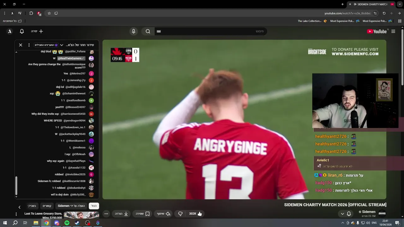The height and width of the screenshot is (227, 404).
Task: Show more filter chips with arrow
Action: [19, 207]
